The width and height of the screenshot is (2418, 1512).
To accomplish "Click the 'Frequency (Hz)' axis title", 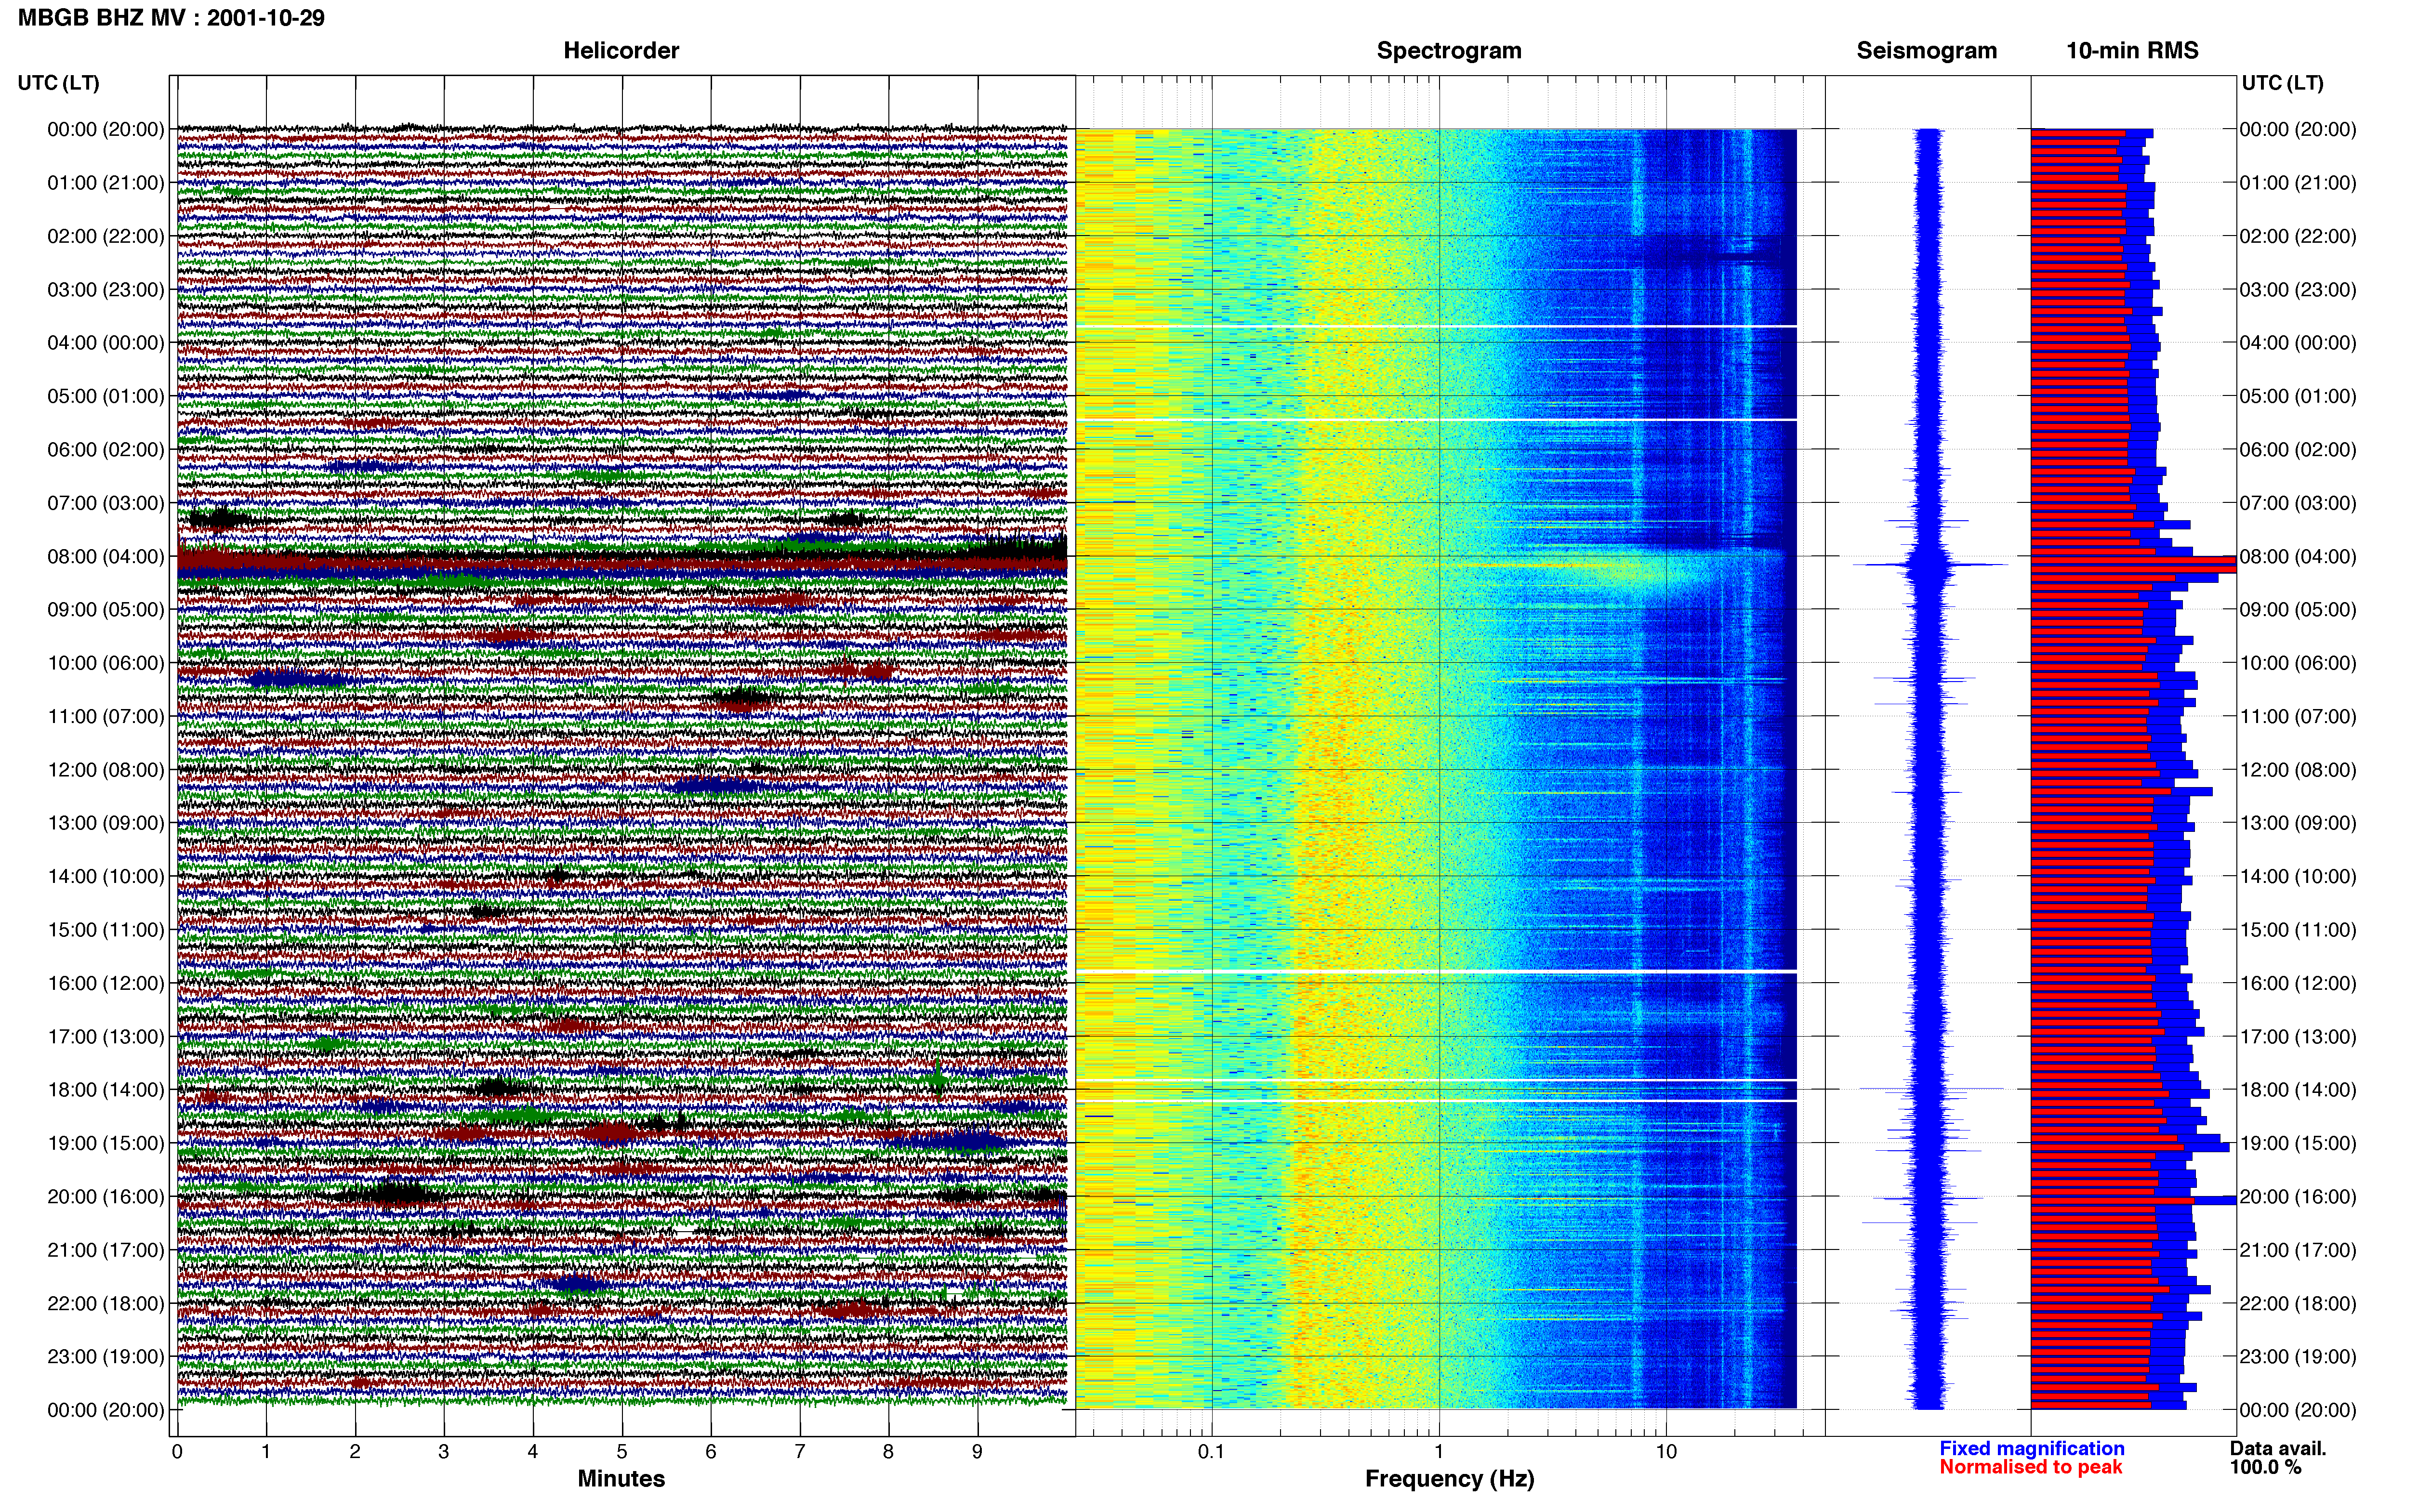I will pyautogui.click(x=1449, y=1479).
